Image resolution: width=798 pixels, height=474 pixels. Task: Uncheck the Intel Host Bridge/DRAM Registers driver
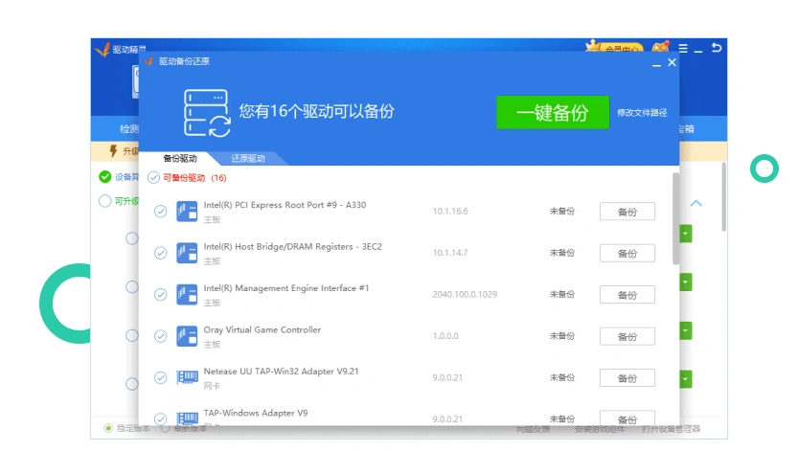pyautogui.click(x=160, y=253)
